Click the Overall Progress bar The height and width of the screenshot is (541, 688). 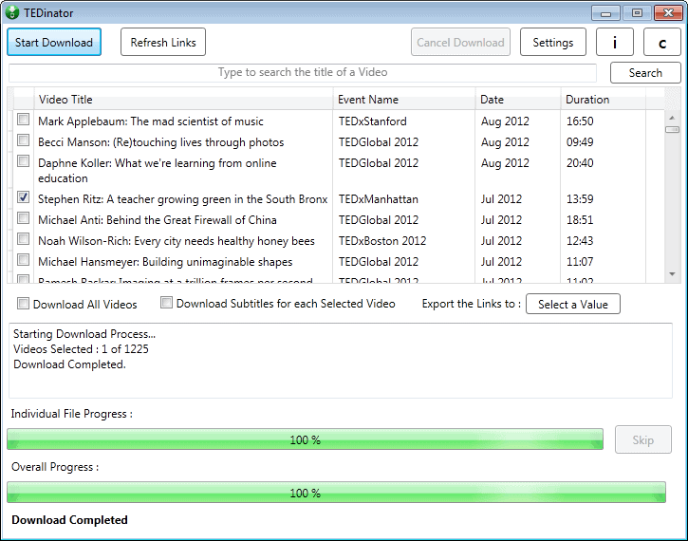pyautogui.click(x=336, y=493)
